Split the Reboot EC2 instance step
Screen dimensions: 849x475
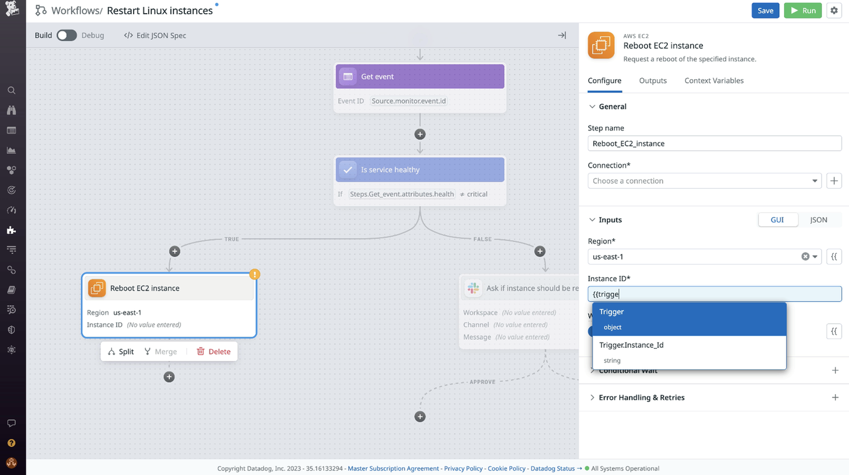pyautogui.click(x=121, y=352)
